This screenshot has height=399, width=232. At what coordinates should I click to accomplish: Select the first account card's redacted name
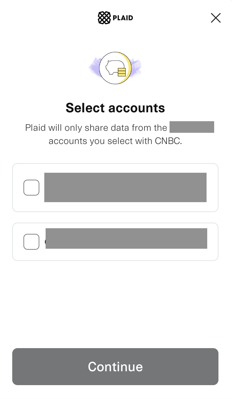pyautogui.click(x=125, y=187)
